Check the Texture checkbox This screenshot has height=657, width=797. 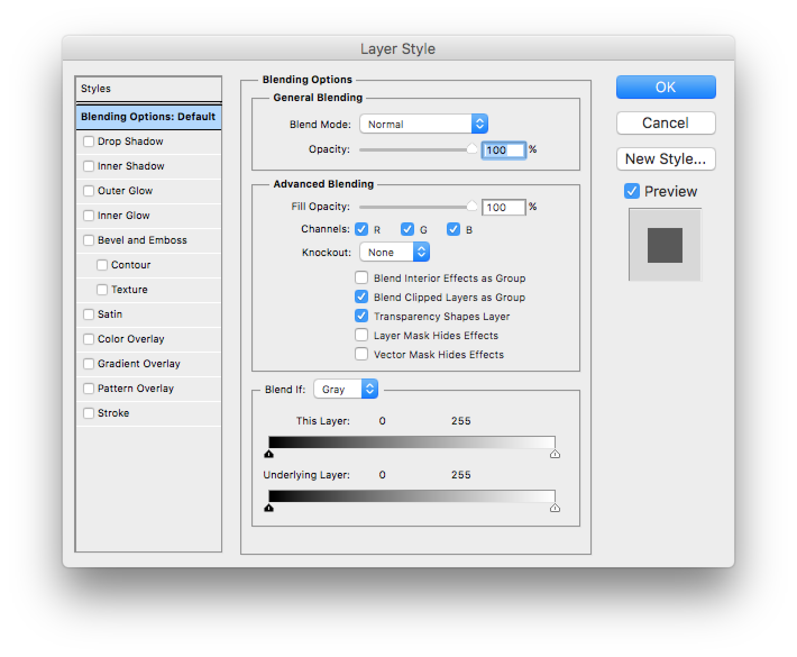pos(102,290)
